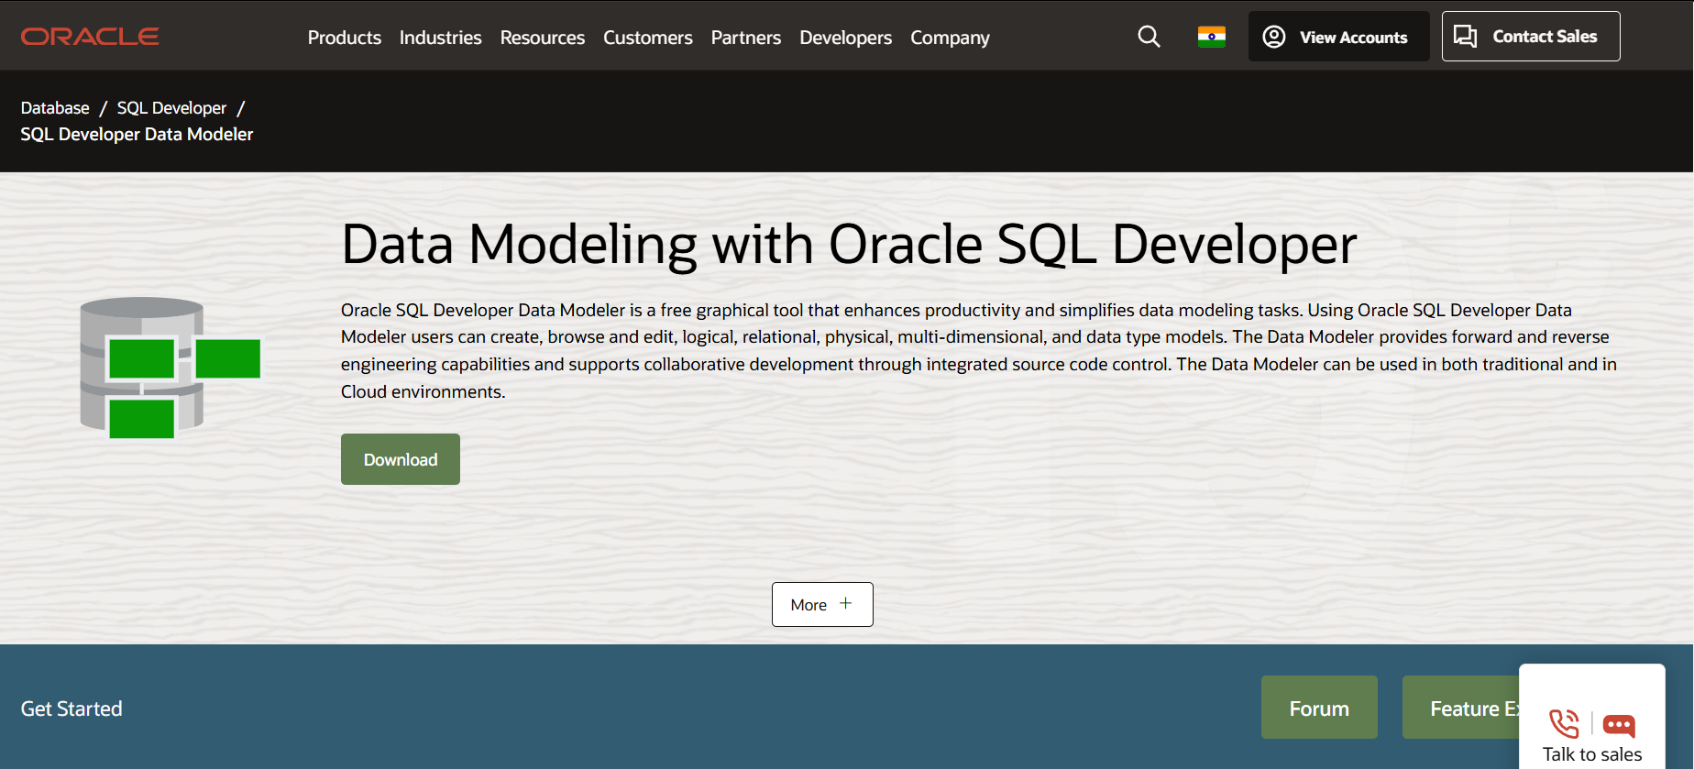Open the Developers menu
This screenshot has height=769, width=1694.
click(x=845, y=38)
